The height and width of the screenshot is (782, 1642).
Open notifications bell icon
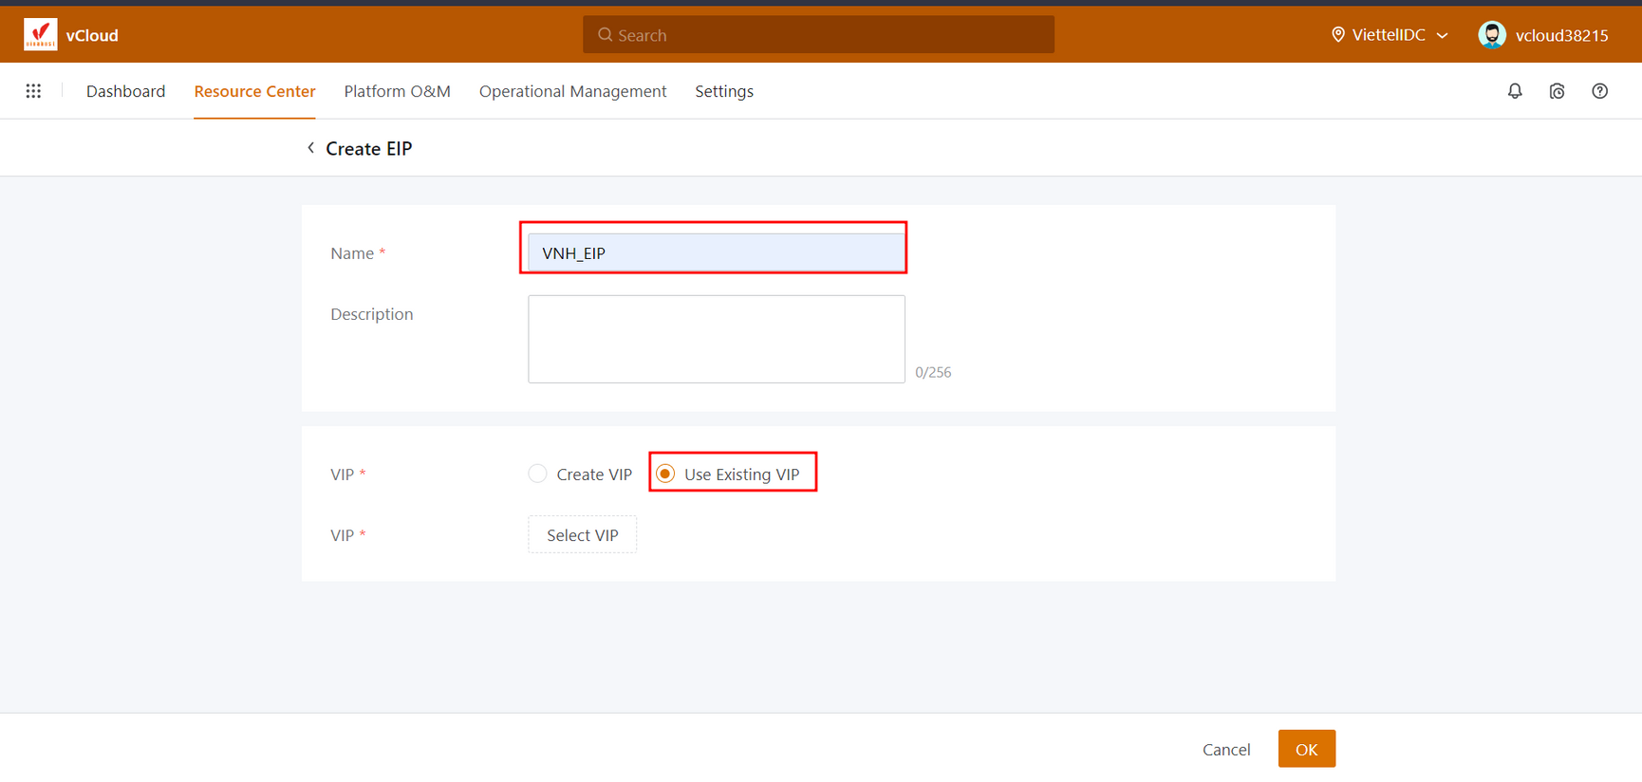tap(1515, 91)
